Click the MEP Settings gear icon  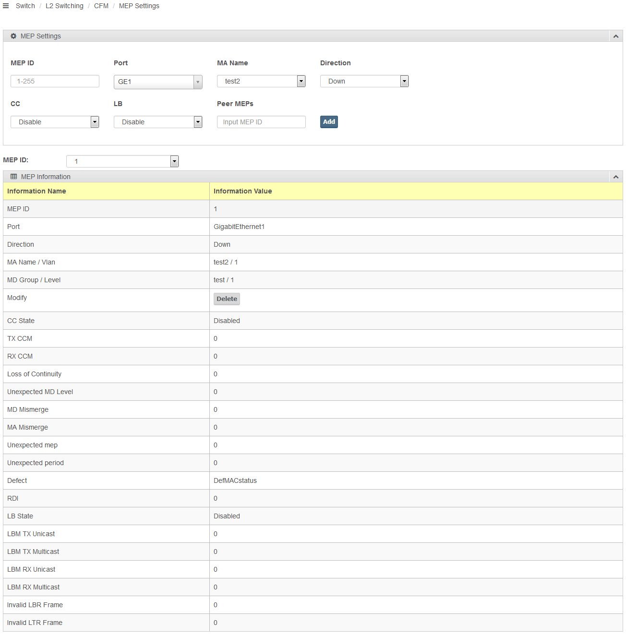tap(13, 36)
